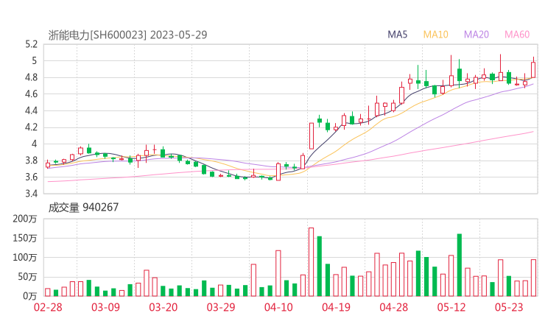Click the large red gap-up candlestick from 3.95 to 4.25
Viewport: 545px width, 324px height.
pyautogui.click(x=312, y=136)
